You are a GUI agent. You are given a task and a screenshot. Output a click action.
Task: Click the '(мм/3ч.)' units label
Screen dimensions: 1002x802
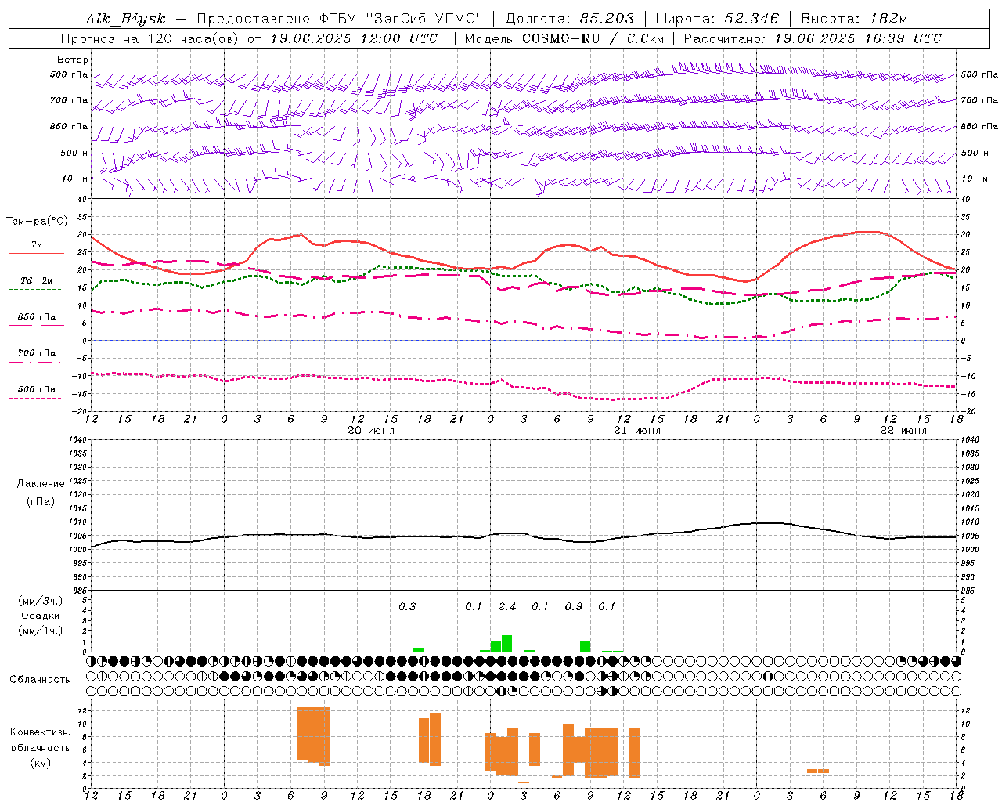click(41, 601)
